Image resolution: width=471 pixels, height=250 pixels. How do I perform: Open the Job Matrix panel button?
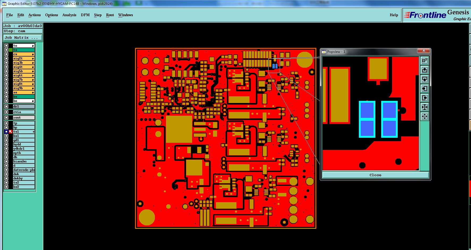point(23,38)
